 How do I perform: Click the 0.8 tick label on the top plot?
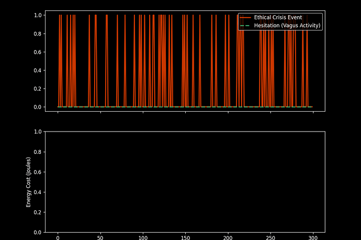tap(37, 33)
